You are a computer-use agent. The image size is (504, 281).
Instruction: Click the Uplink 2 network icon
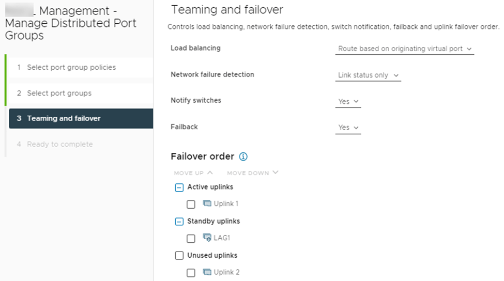tap(207, 272)
